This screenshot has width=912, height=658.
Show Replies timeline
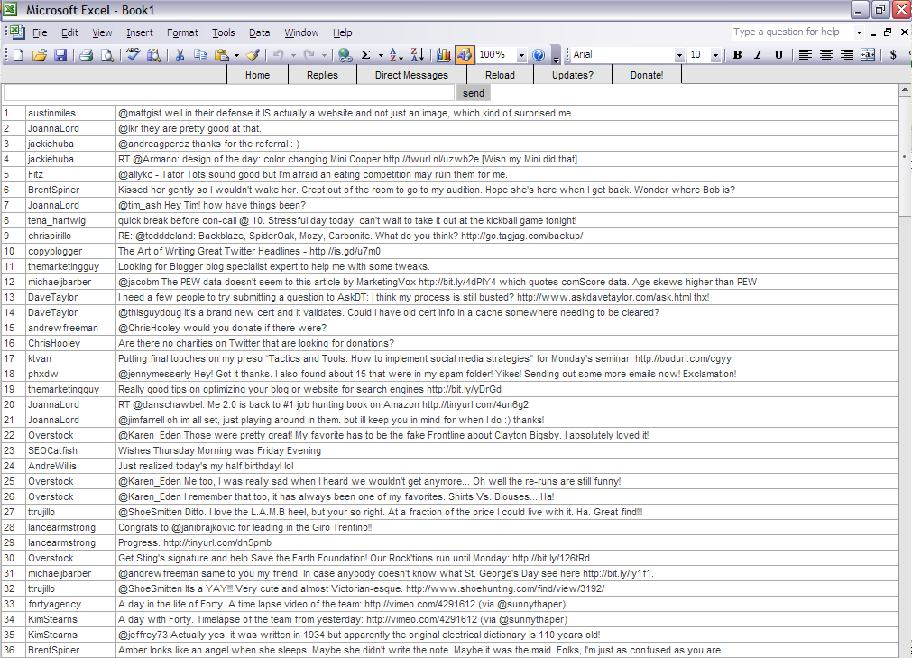pos(322,75)
